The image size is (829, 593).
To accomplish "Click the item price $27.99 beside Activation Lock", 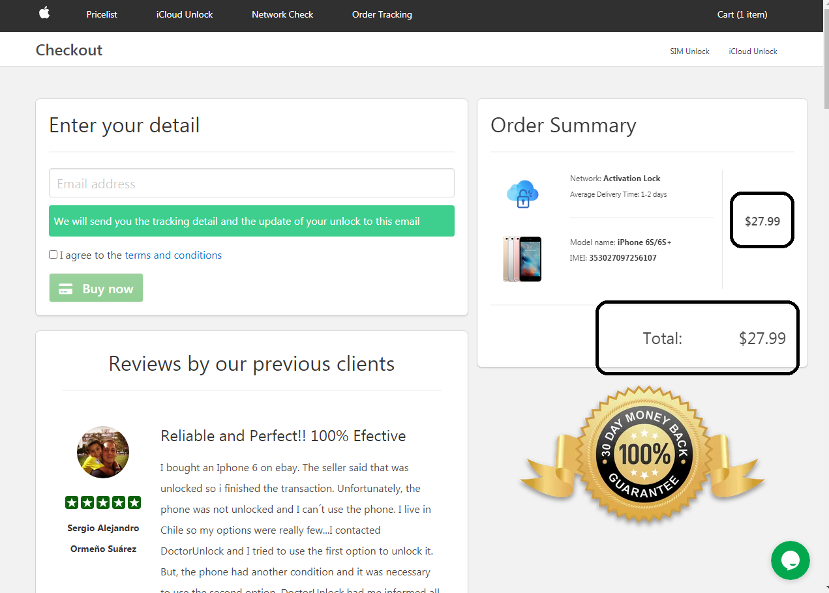I will (762, 221).
